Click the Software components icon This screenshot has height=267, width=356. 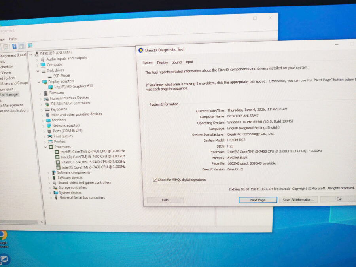[54, 173]
